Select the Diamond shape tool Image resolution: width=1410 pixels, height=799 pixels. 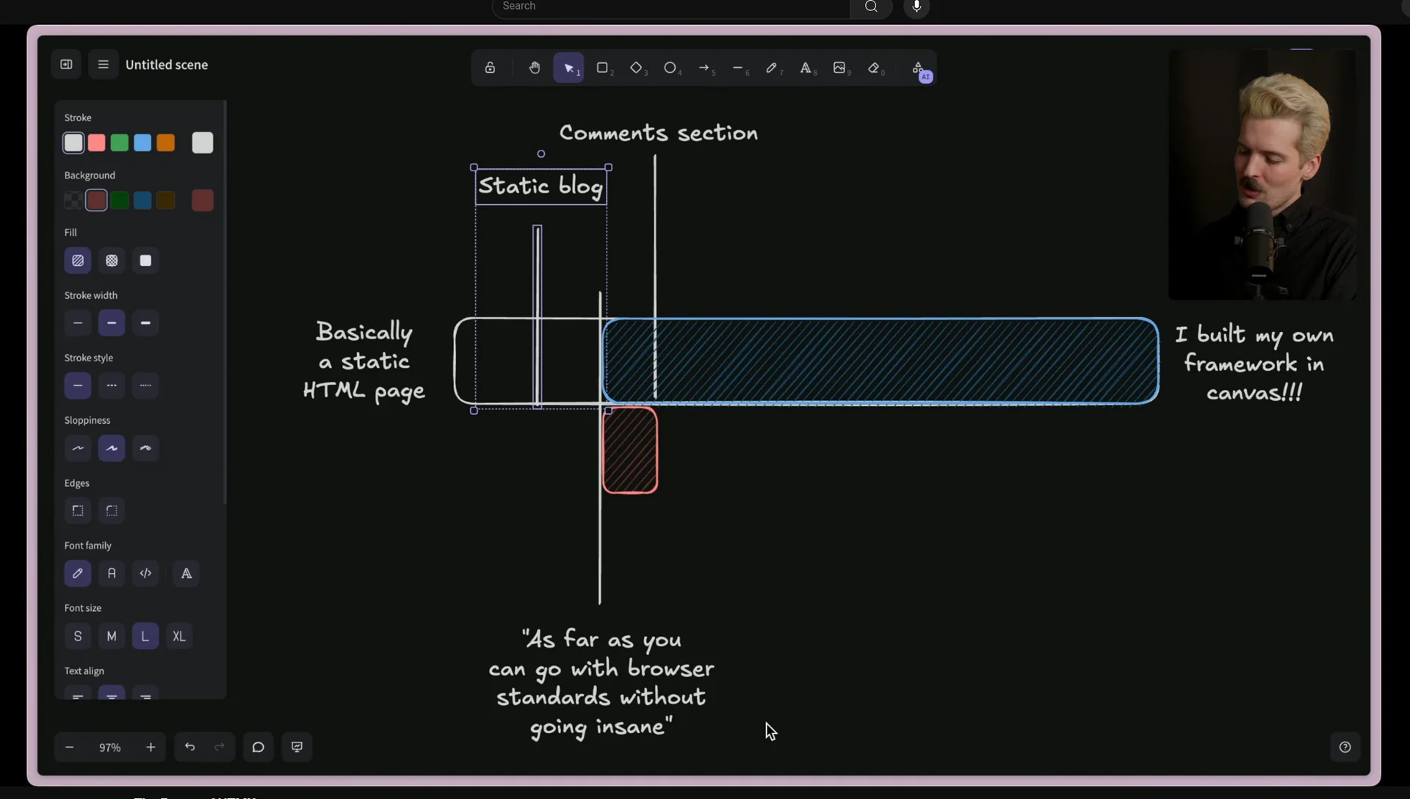(636, 68)
